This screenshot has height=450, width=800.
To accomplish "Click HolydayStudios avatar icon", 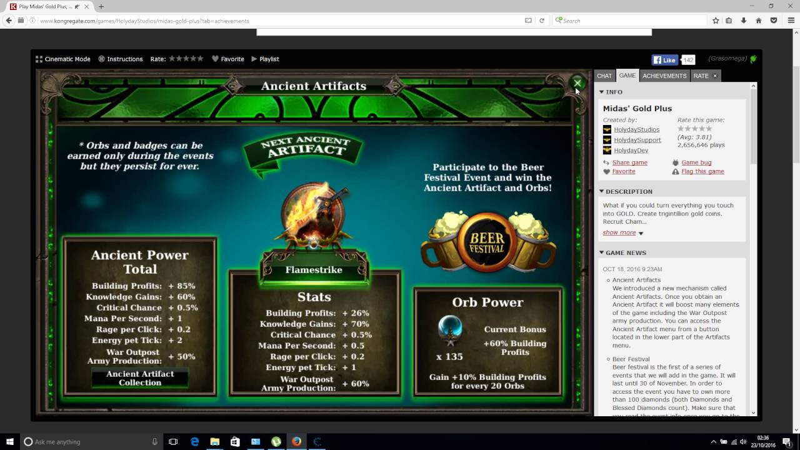I will (x=607, y=129).
